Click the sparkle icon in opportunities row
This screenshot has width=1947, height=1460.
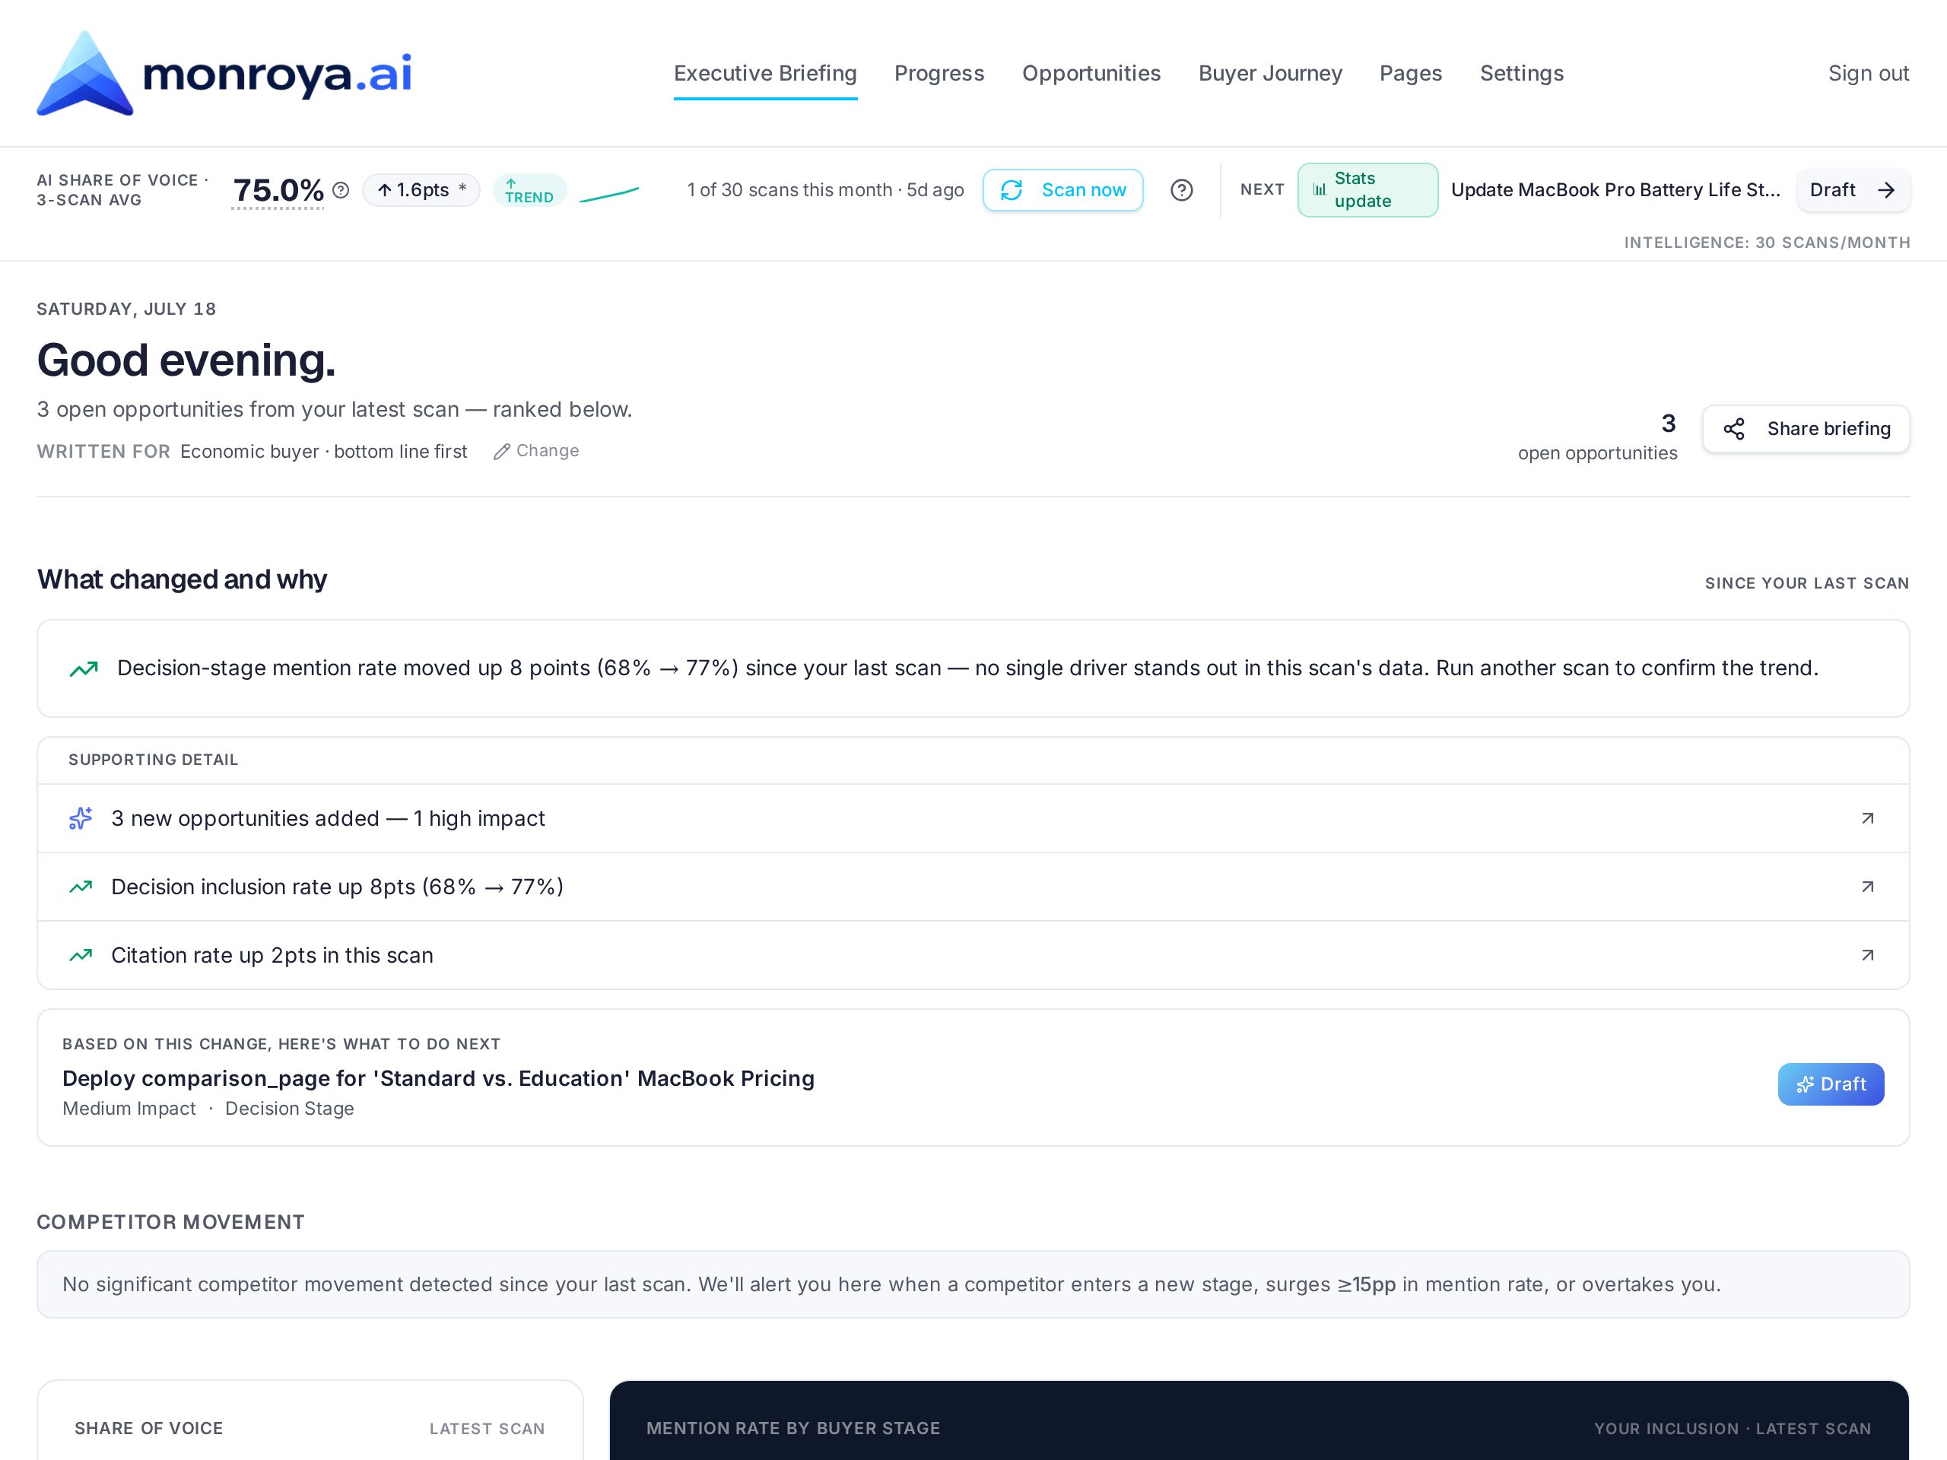pos(80,818)
